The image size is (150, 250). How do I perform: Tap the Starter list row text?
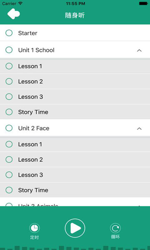[x=28, y=33]
